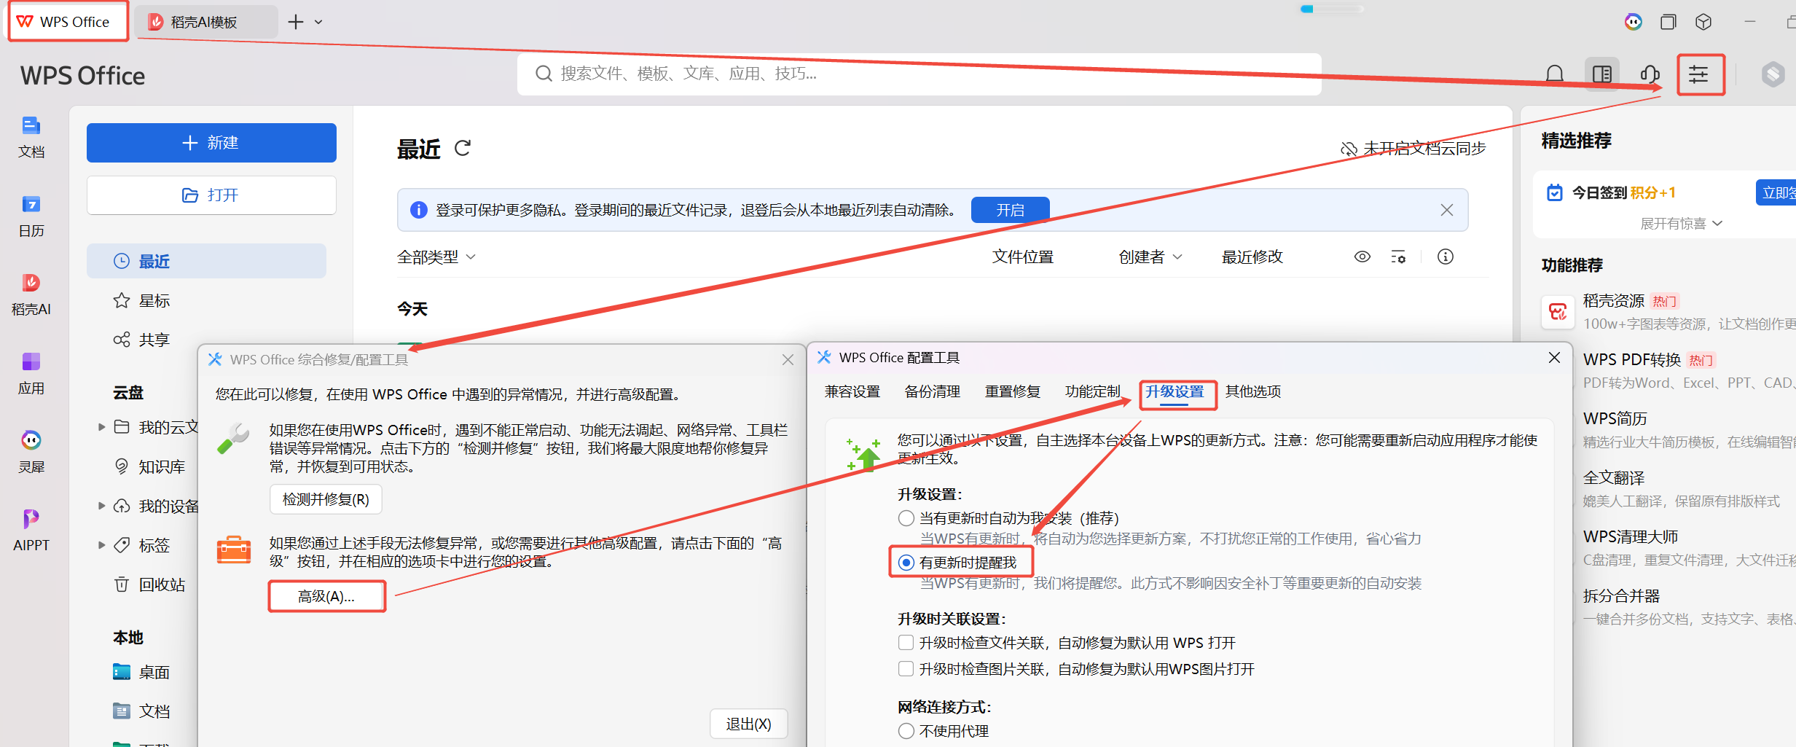Switch to the 其他选项 tab
Screen dimensions: 1796x747
[x=1253, y=391]
